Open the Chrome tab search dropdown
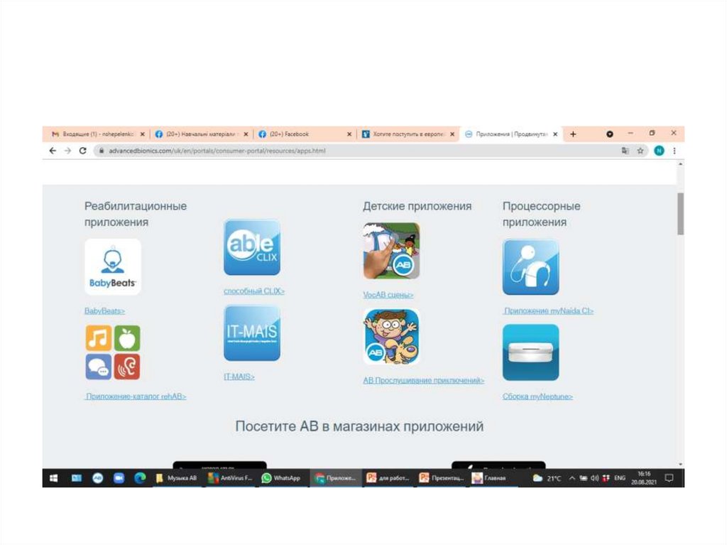 click(610, 134)
